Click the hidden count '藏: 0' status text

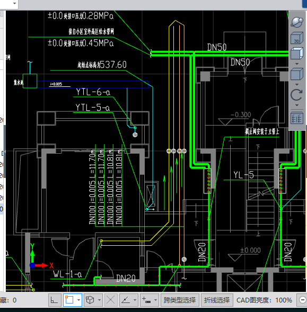[8, 300]
